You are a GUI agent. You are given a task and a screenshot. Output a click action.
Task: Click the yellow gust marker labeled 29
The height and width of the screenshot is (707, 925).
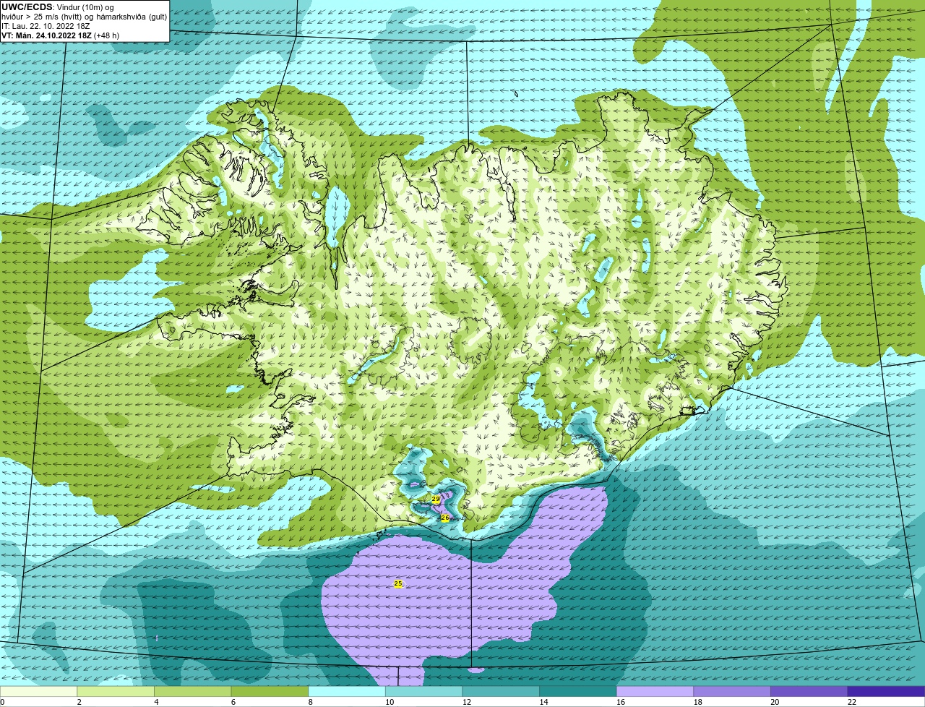(436, 499)
